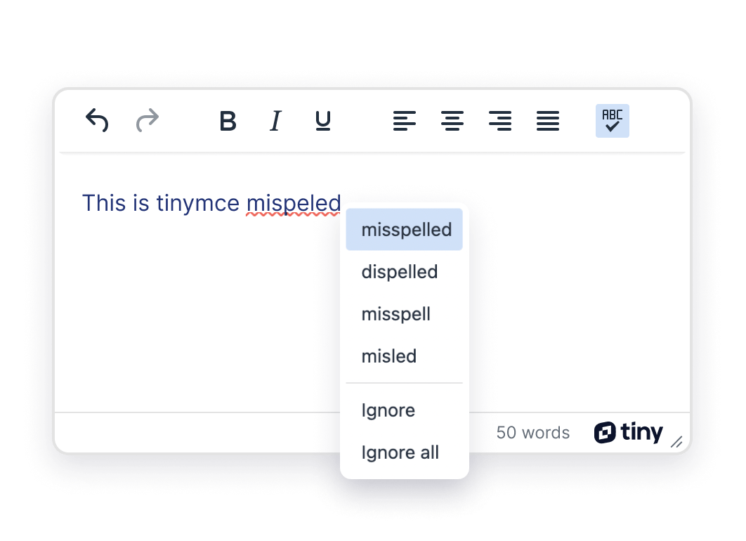This screenshot has height=541, width=746.
Task: Select the Align Left icon
Action: point(405,121)
